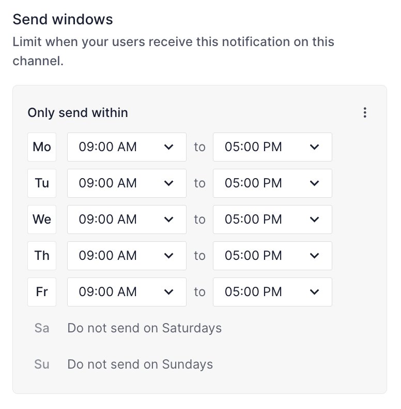Toggle the Friday day button
Screen dimensions: 401x409
(x=42, y=292)
